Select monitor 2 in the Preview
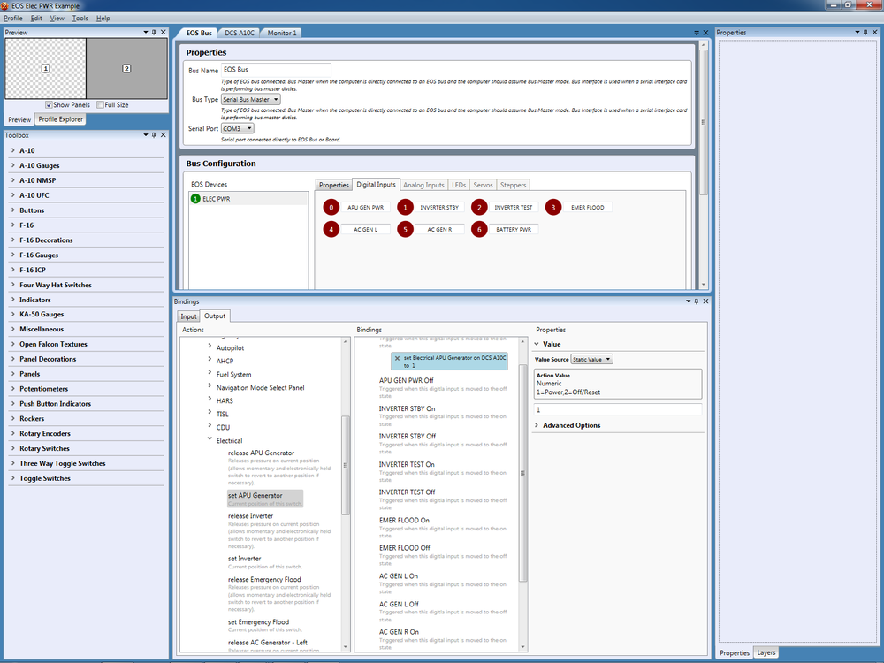 (x=126, y=68)
